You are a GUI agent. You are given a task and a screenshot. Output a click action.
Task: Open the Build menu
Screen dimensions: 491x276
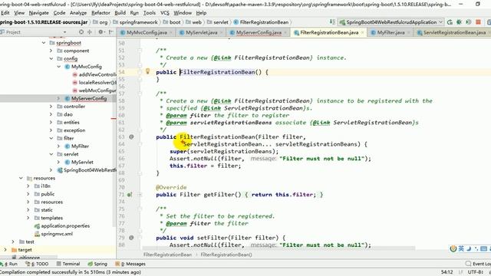pos(120,13)
